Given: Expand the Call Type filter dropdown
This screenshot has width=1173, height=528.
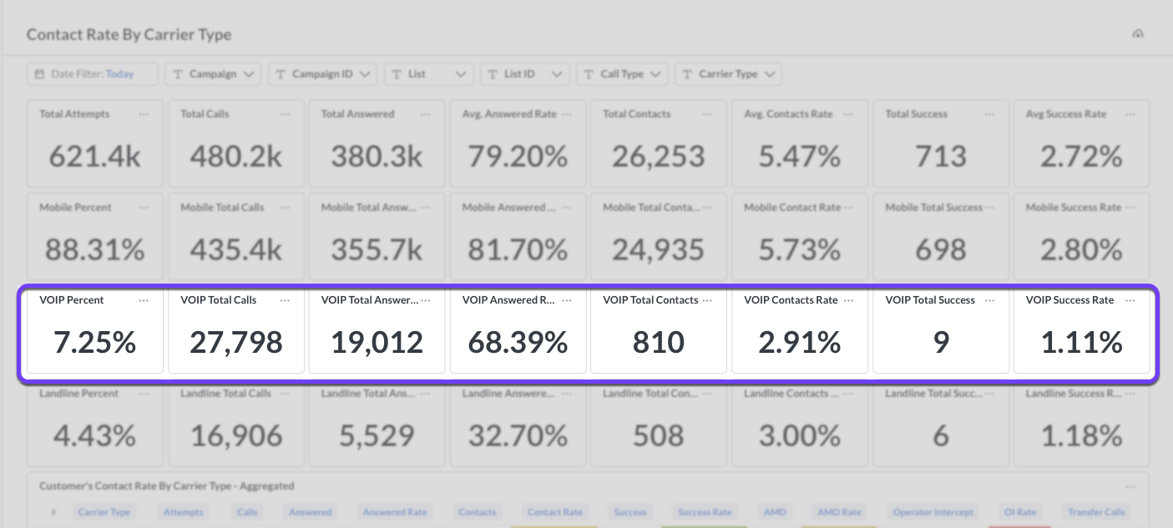Looking at the screenshot, I should 622,74.
